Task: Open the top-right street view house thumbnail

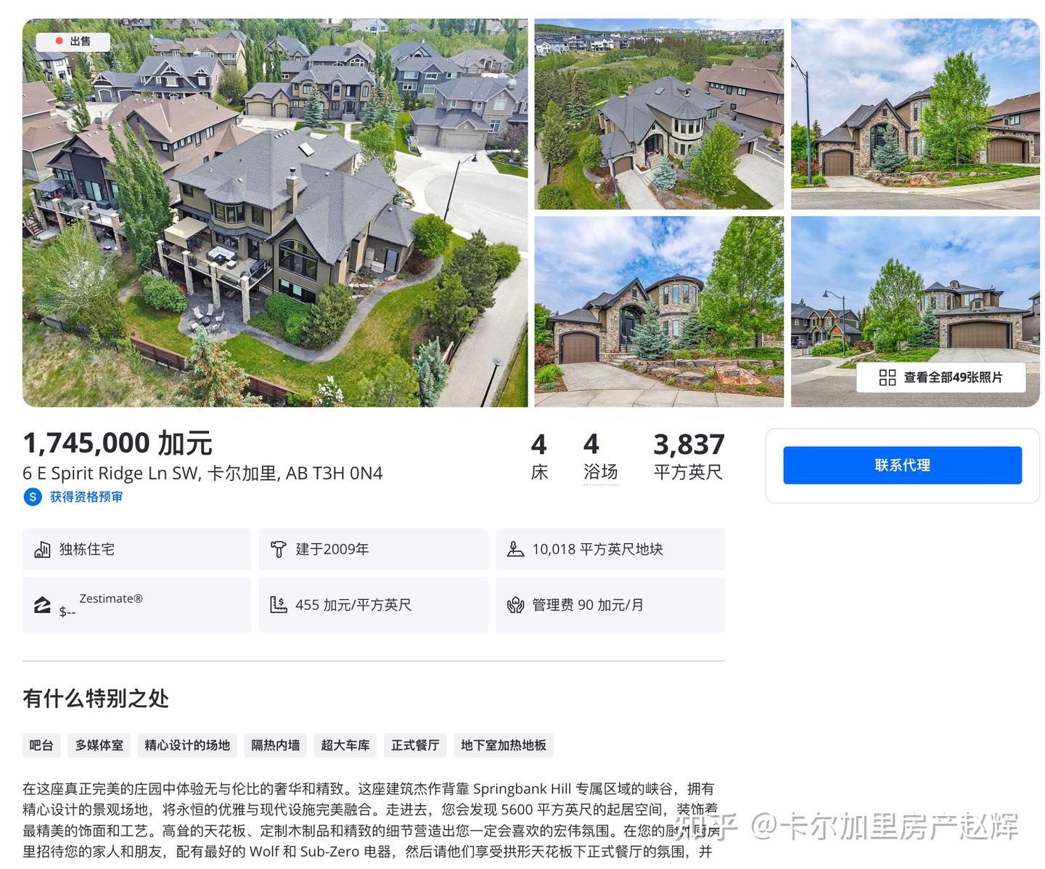Action: (915, 114)
